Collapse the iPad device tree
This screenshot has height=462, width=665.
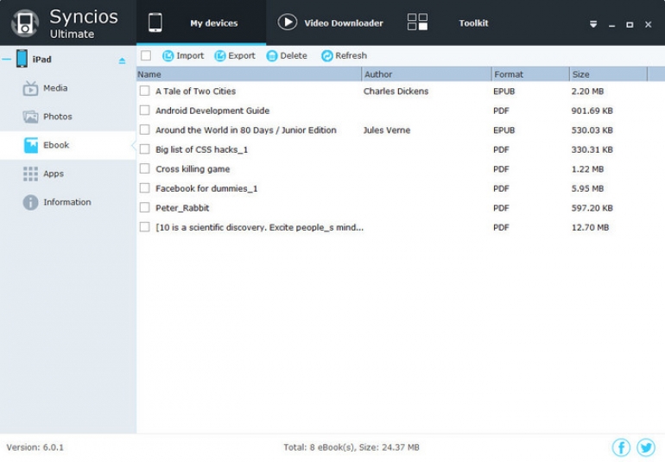point(6,60)
